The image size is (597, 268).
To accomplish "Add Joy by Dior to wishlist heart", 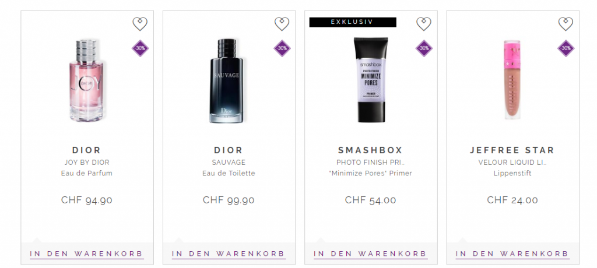I will click(140, 24).
